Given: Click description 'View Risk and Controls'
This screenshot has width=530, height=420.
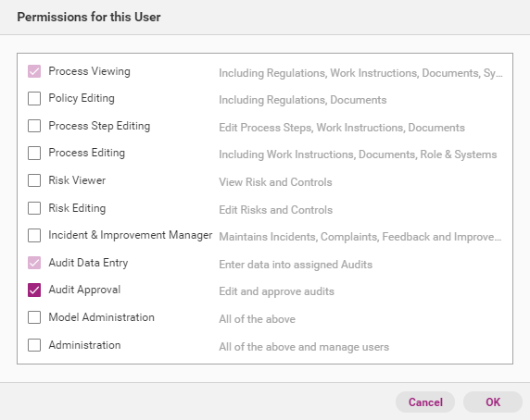Looking at the screenshot, I should [x=275, y=182].
